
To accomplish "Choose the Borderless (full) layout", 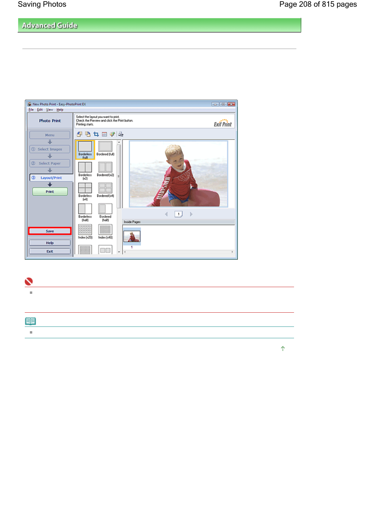I will [x=85, y=150].
